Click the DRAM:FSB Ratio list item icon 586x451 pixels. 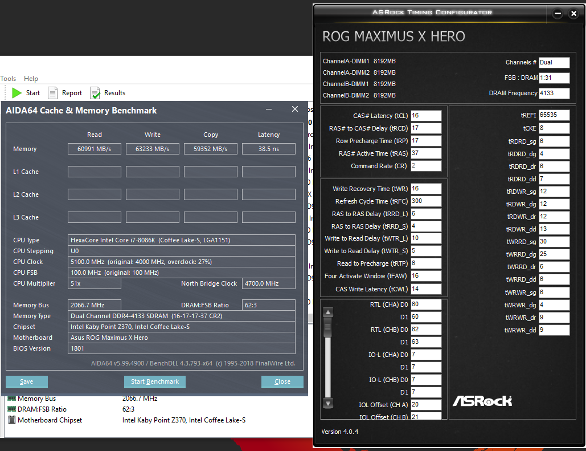pos(13,409)
